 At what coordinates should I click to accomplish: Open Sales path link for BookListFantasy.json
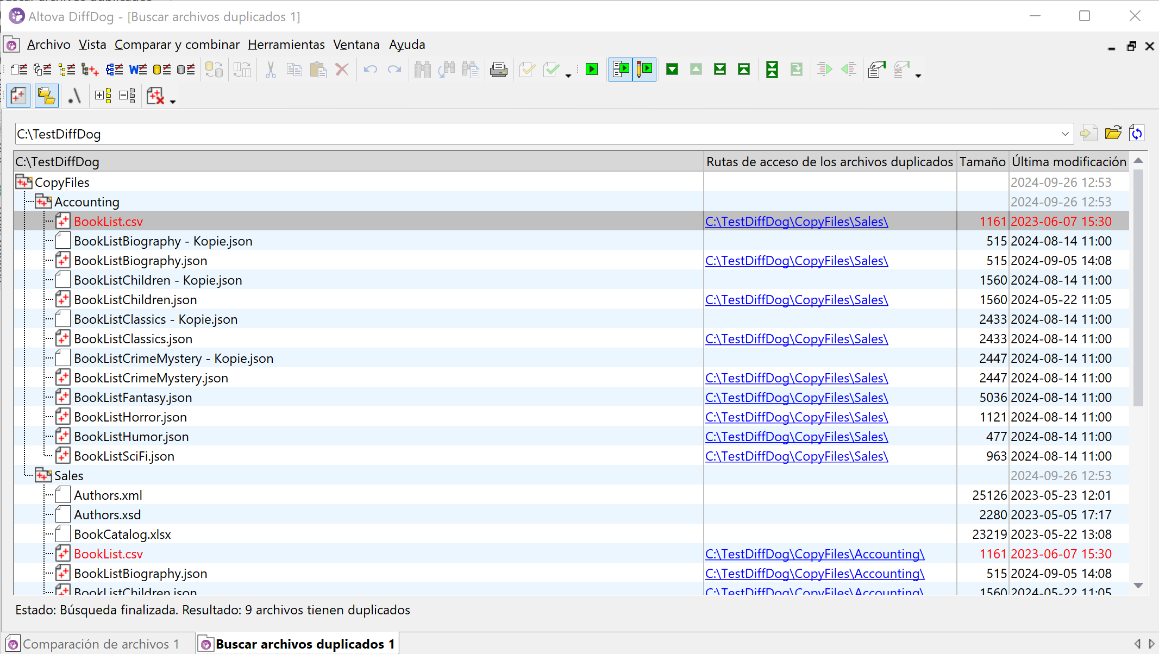point(797,397)
